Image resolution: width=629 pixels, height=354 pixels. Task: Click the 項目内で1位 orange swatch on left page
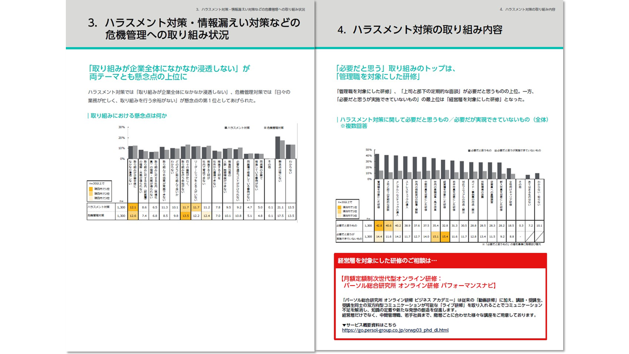(x=92, y=188)
